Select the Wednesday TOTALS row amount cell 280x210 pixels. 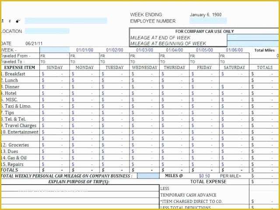144,170
